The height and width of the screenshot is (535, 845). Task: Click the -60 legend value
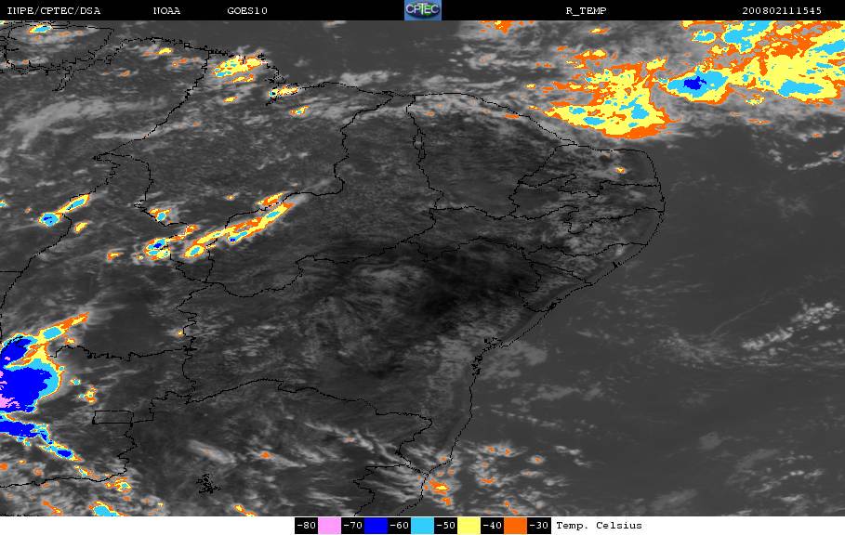[x=400, y=526]
